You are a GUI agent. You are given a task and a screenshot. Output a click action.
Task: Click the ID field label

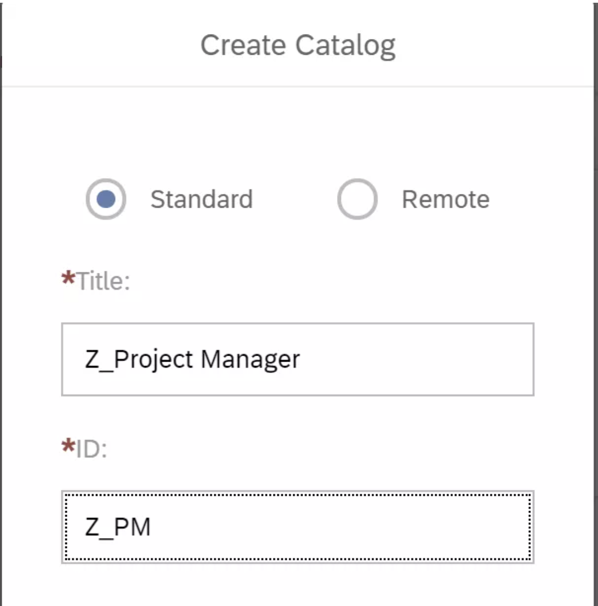click(92, 449)
